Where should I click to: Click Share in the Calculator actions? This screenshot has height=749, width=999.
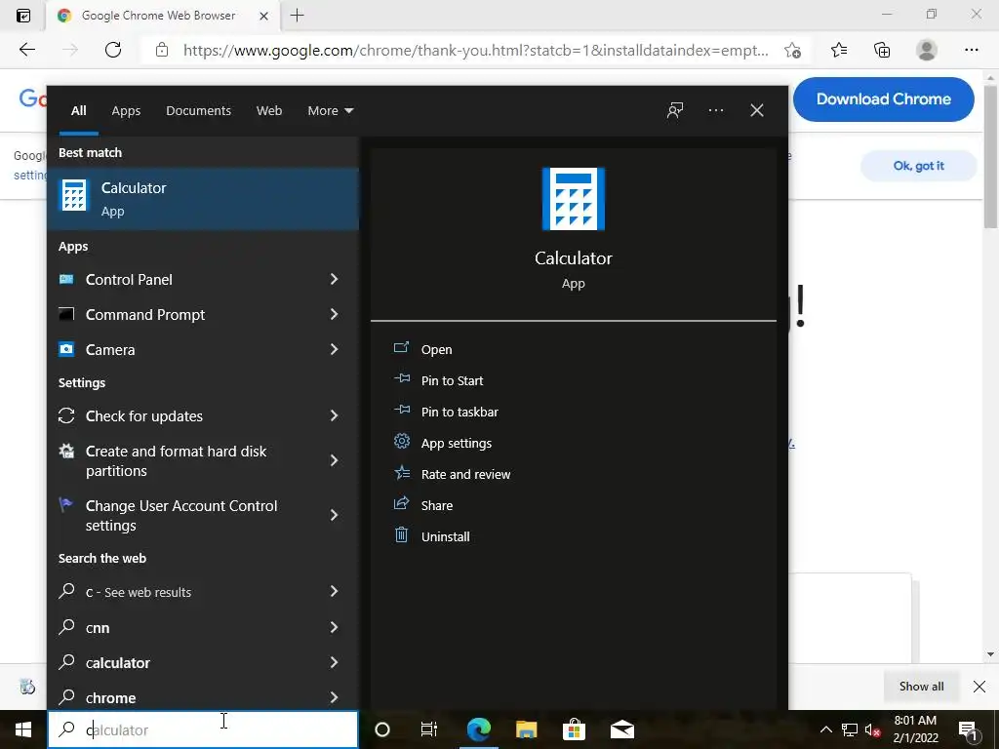coord(437,506)
